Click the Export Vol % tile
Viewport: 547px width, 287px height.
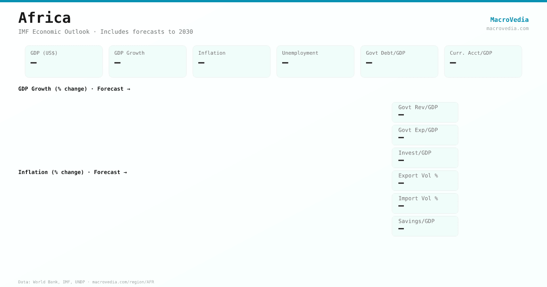[425, 180]
